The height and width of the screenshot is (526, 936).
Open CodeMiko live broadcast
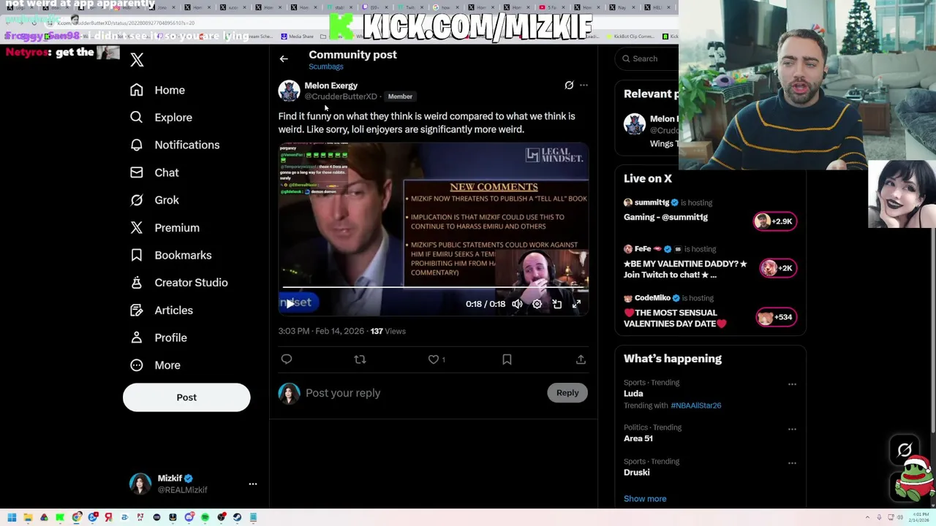(x=675, y=318)
